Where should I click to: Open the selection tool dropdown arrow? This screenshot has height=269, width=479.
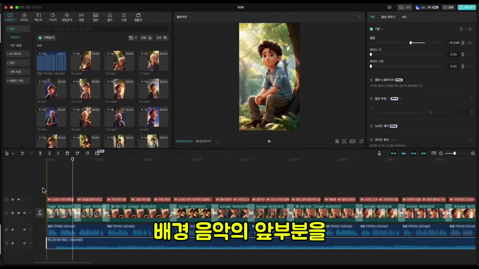tap(13, 154)
